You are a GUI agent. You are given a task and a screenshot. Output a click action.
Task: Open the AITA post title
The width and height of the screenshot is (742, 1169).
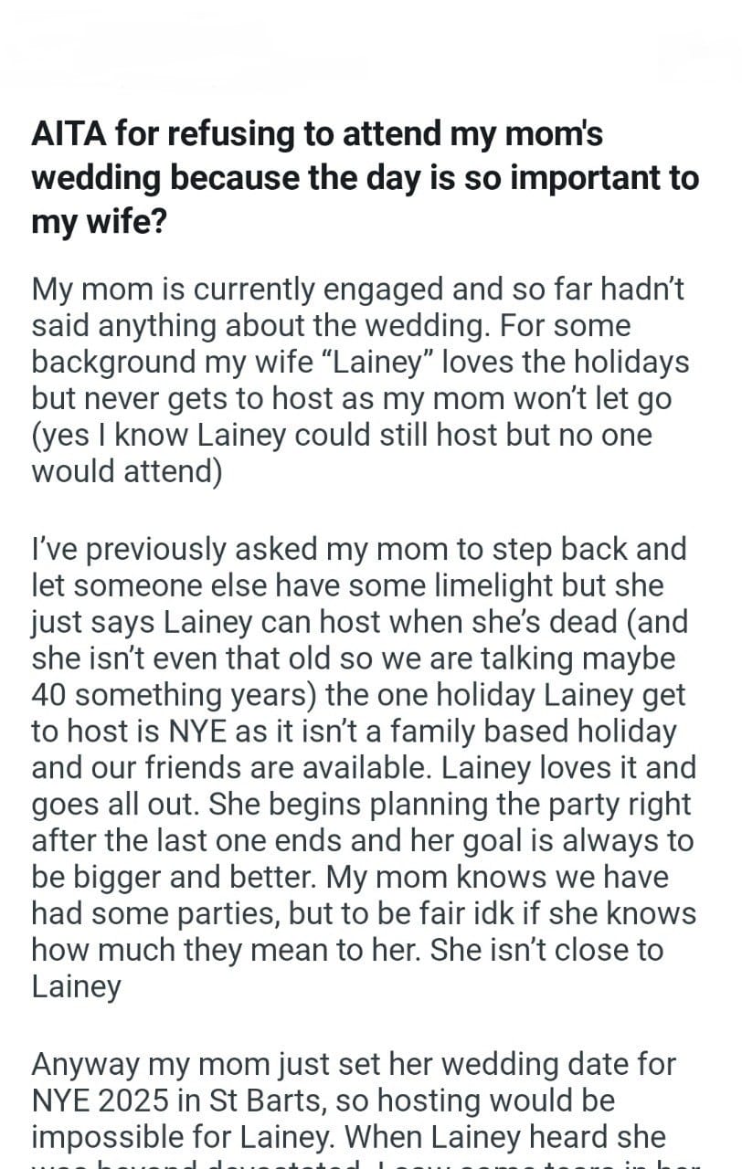coord(366,178)
